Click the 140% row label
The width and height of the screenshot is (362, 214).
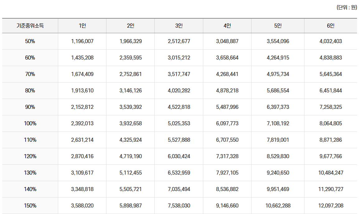[x=30, y=189]
